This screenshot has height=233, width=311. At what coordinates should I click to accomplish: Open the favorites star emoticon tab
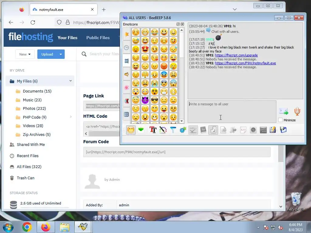pos(127,34)
